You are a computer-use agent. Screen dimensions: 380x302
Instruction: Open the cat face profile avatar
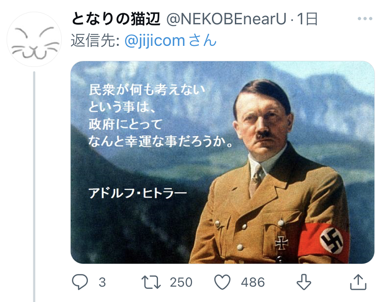pos(34,40)
